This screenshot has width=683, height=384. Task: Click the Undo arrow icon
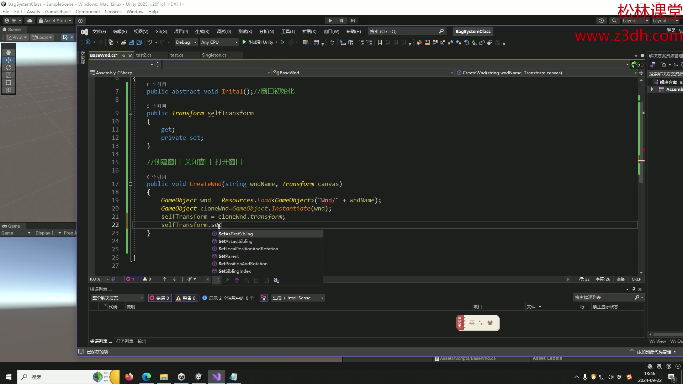(149, 42)
